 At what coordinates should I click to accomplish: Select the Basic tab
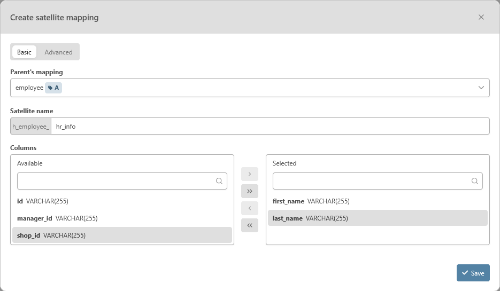coord(24,52)
